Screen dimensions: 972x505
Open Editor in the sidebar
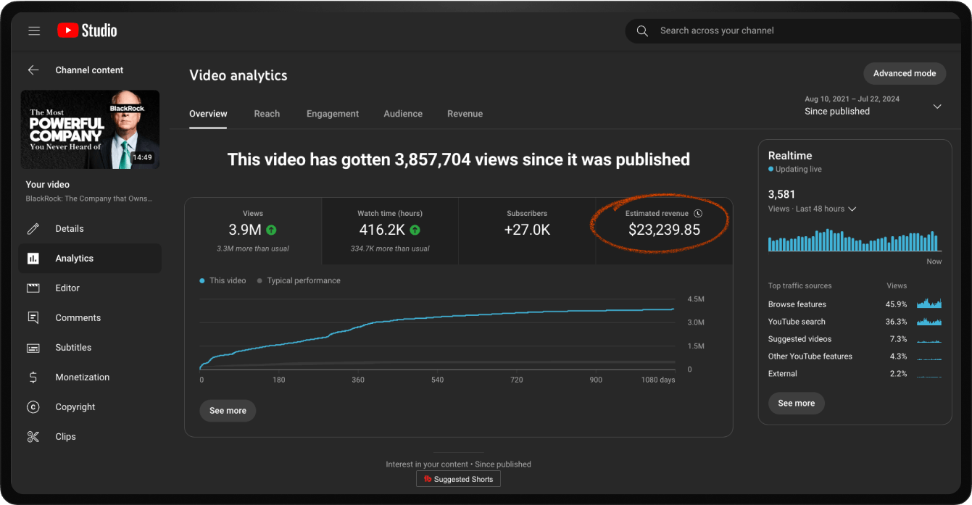90,288
